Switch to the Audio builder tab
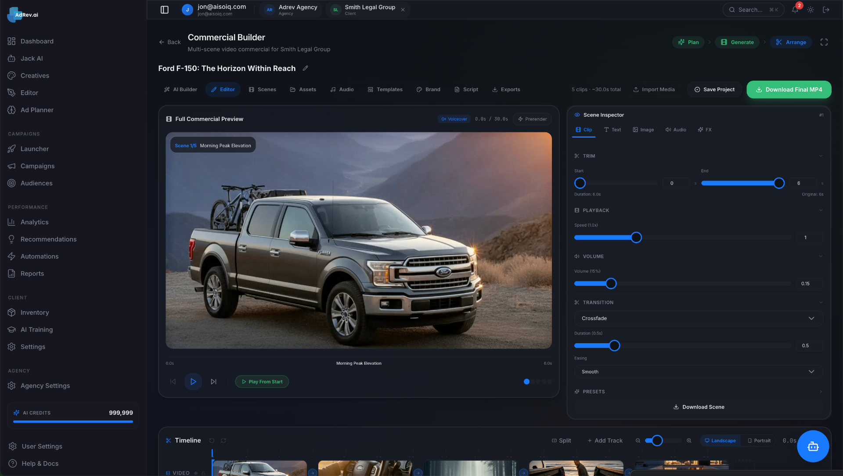 342,89
